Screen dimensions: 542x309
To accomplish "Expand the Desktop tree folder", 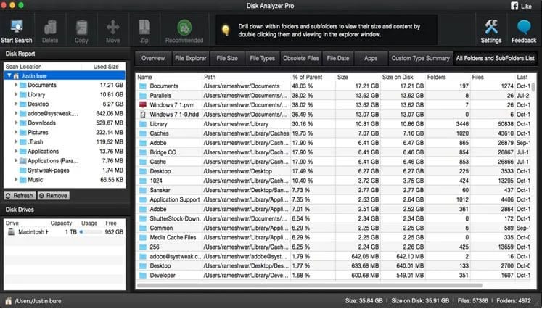I will [16, 104].
